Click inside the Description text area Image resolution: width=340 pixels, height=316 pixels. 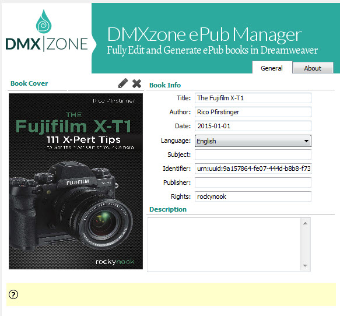[x=224, y=244]
